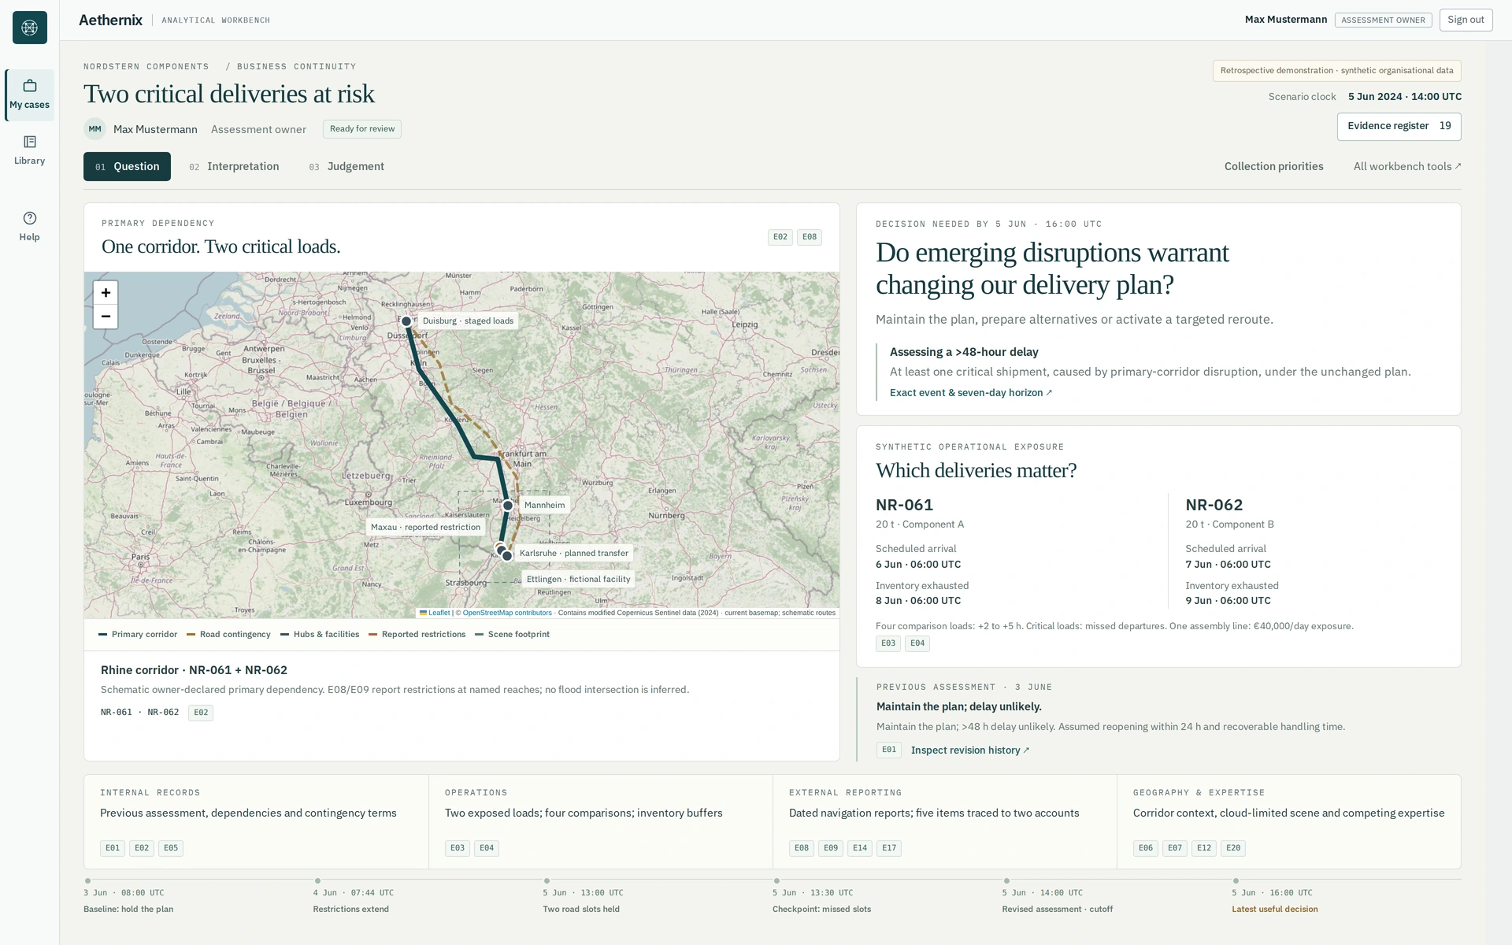The width and height of the screenshot is (1512, 945).
Task: Open the Evidence register button
Action: 1399,126
